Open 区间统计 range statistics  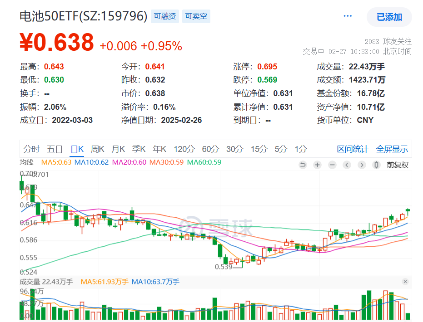tap(353, 149)
